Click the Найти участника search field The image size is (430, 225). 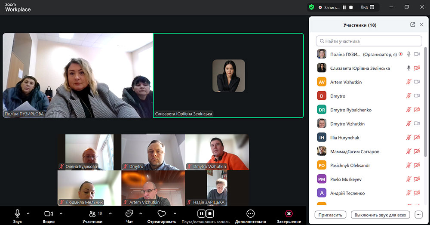[x=369, y=41]
